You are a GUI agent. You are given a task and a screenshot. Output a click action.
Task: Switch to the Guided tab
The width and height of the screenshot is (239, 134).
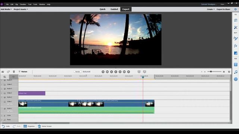click(114, 9)
